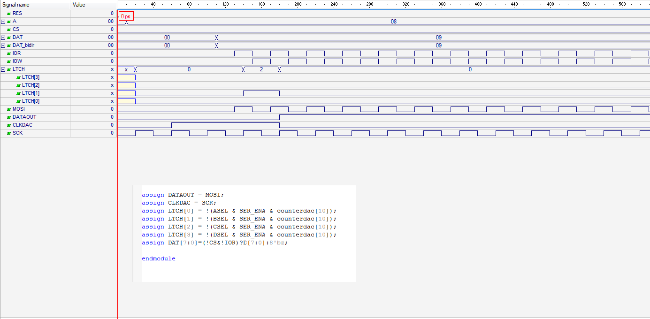Click the 08 value in A waveform
The height and width of the screenshot is (319, 650).
pos(394,22)
